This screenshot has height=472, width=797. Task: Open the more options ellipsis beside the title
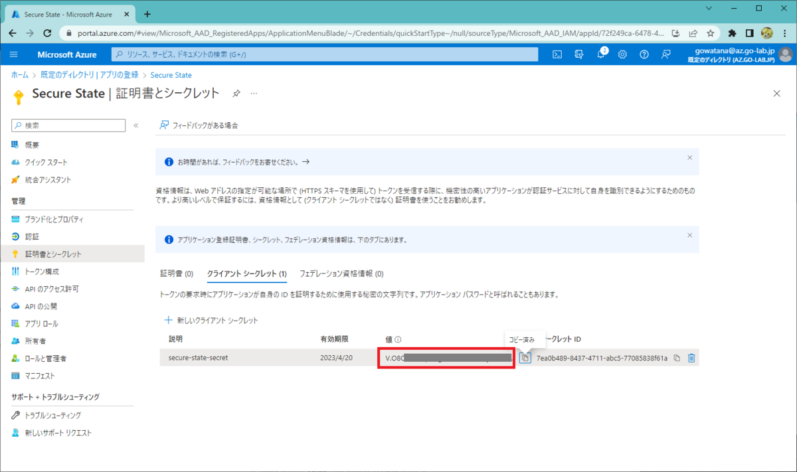pyautogui.click(x=254, y=94)
